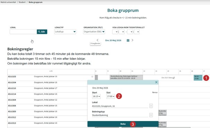This screenshot has width=210, height=128.
Task: Open the Lokaltyp dropdown
Action: click(x=65, y=32)
